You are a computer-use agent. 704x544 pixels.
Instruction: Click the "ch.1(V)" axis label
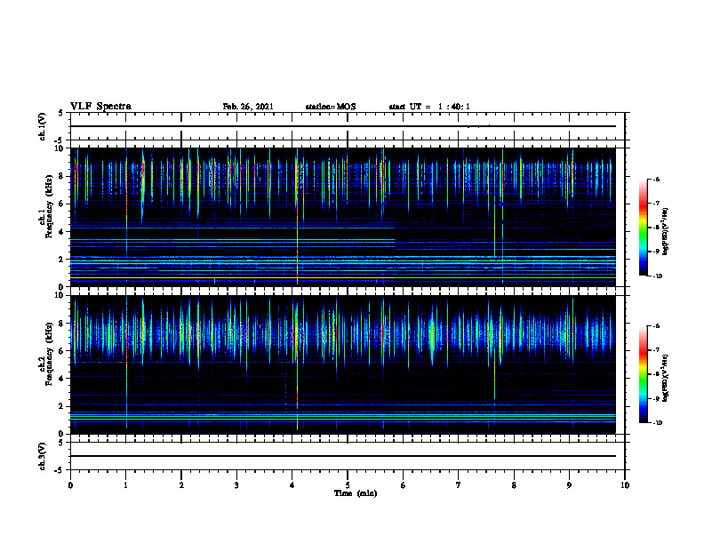[42, 126]
